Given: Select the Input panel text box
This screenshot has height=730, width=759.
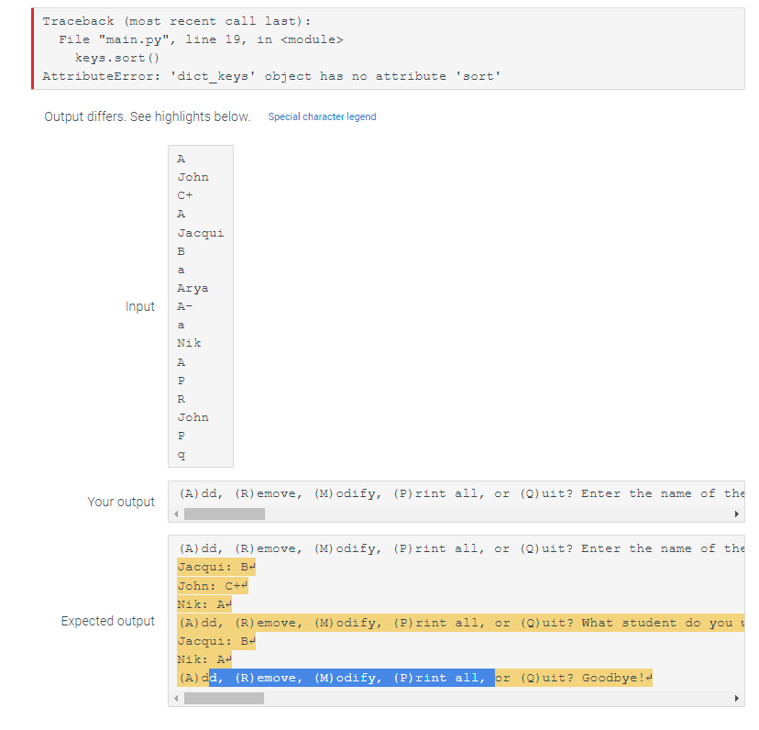Looking at the screenshot, I should (200, 305).
